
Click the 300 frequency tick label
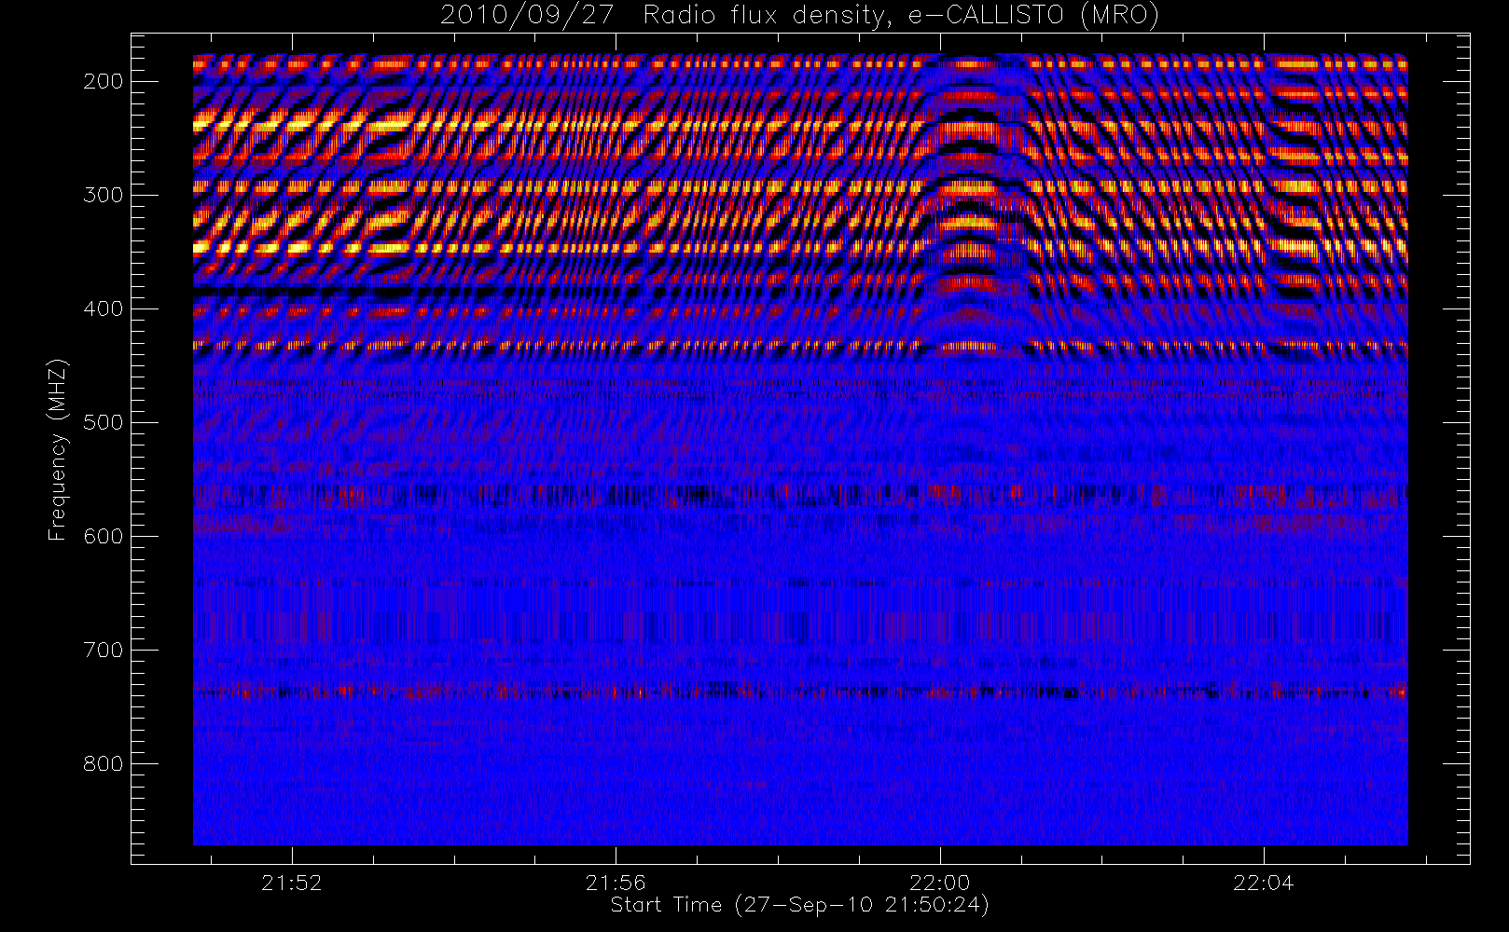click(x=104, y=195)
